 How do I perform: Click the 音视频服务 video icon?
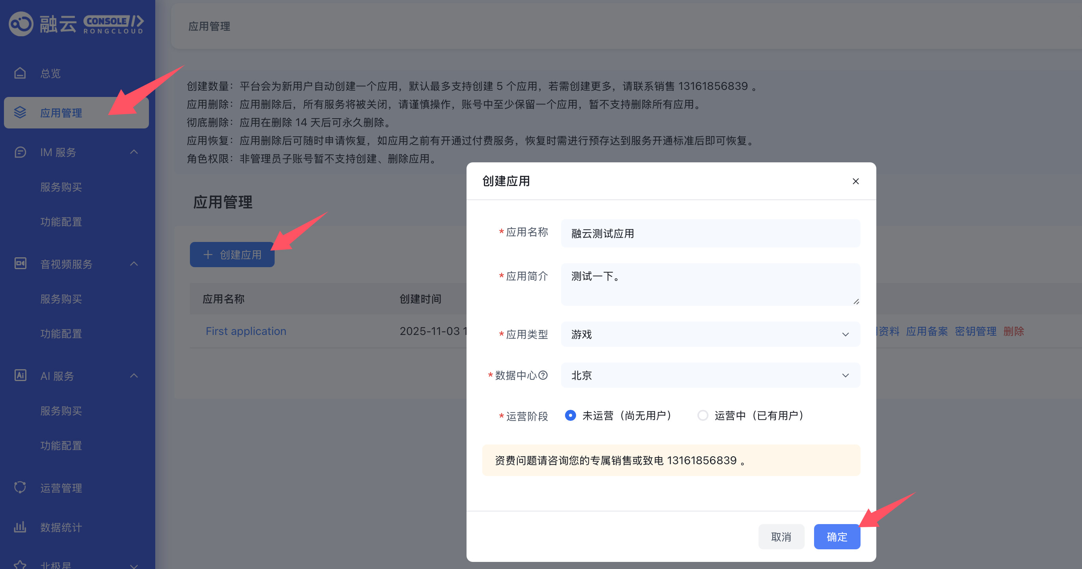pyautogui.click(x=20, y=264)
